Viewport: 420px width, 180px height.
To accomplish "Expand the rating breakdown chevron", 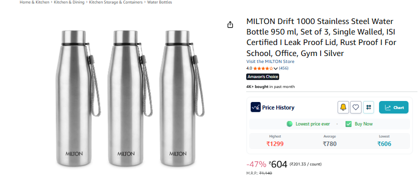I will click(276, 68).
